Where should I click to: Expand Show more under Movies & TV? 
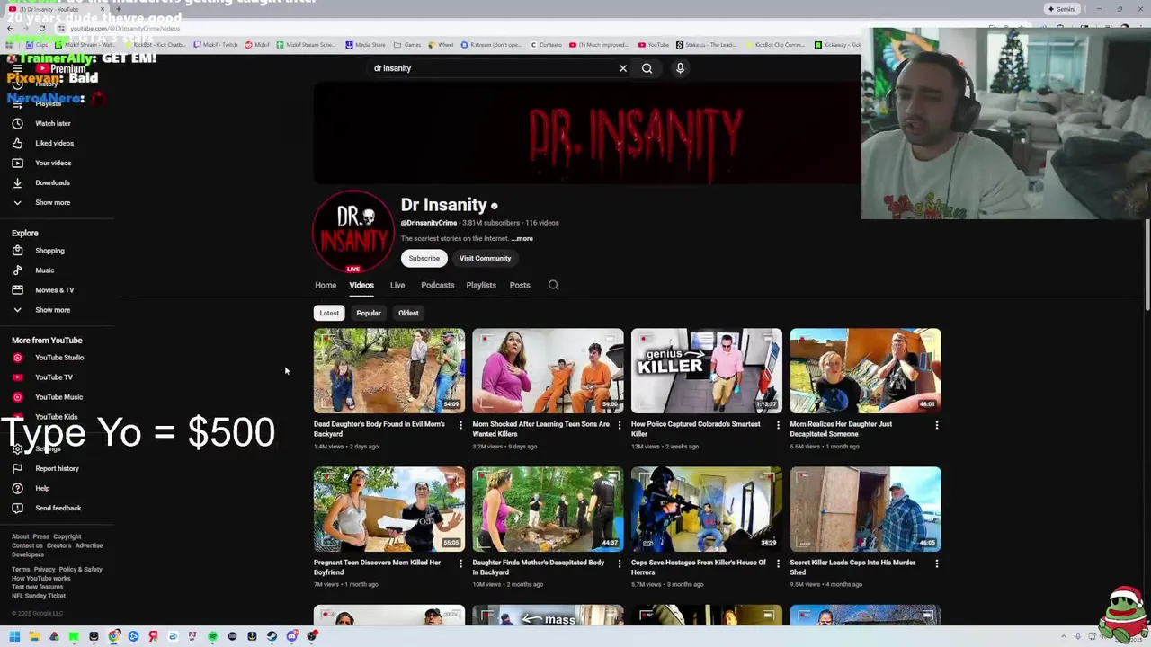pyautogui.click(x=54, y=310)
